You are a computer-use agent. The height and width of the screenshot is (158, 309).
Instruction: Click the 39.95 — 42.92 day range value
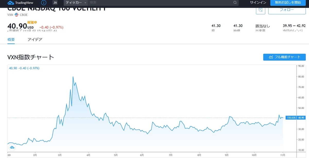[294, 26]
